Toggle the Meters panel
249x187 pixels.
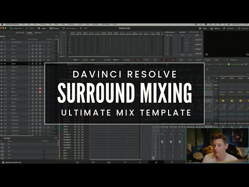(x=215, y=28)
